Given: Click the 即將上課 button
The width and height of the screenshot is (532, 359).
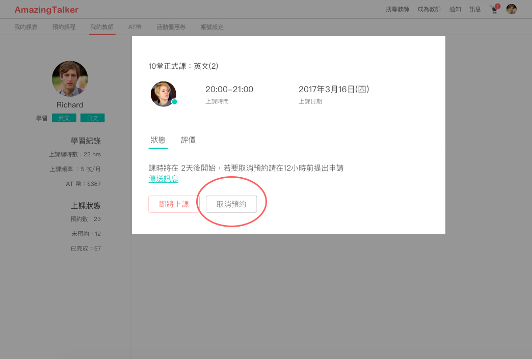Looking at the screenshot, I should [x=174, y=204].
